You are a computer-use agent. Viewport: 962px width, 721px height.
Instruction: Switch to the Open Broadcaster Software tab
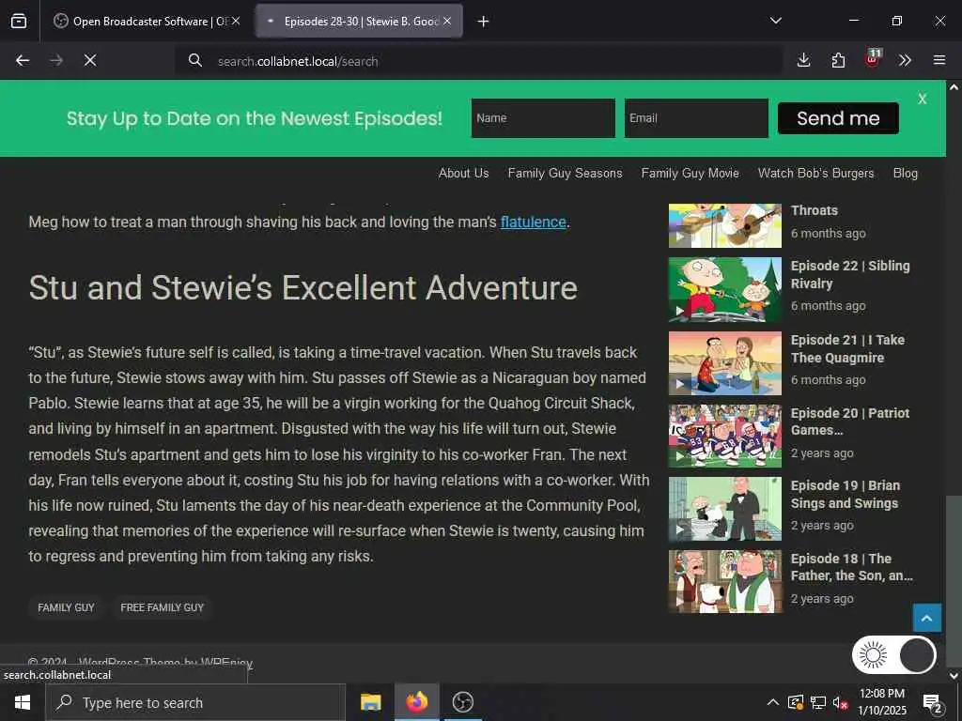pyautogui.click(x=147, y=22)
